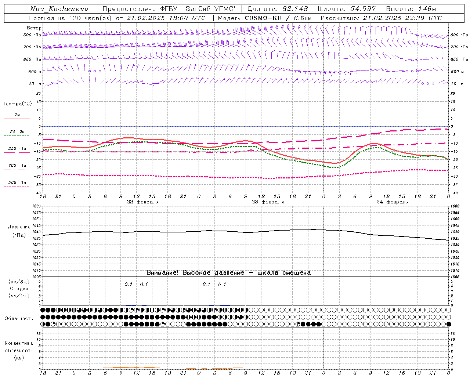470x376 pixels.
Task: Click the 'Высота: 146м' elevation value
Action: point(411,9)
